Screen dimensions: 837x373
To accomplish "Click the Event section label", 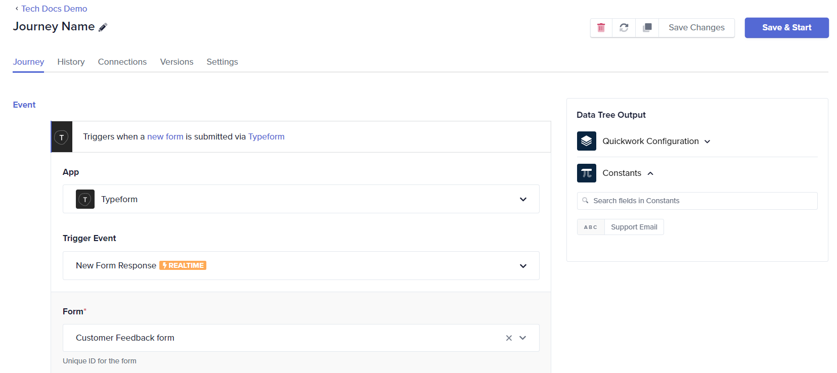I will point(24,105).
